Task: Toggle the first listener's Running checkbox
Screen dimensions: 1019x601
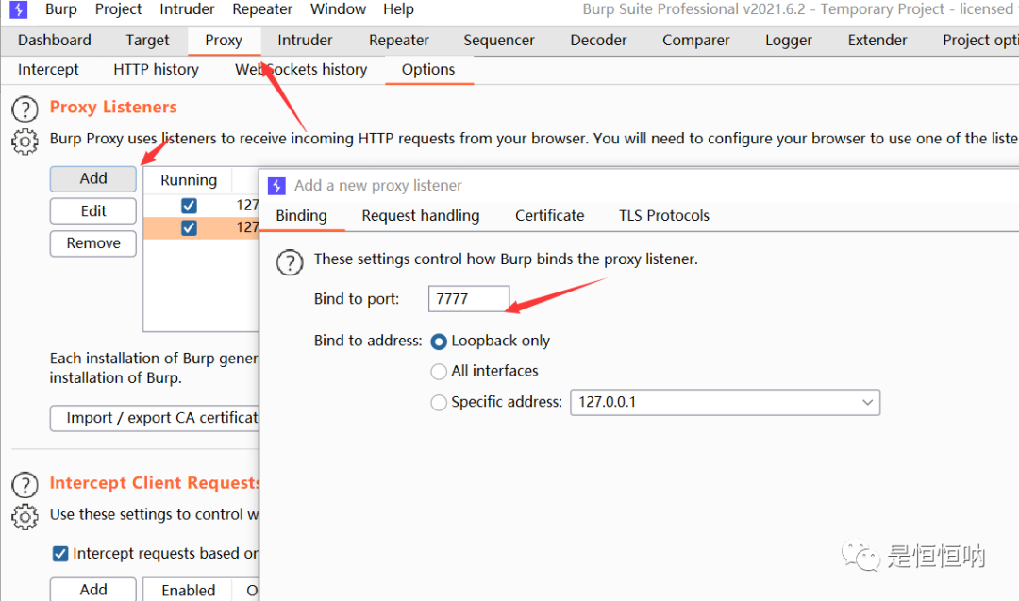Action: tap(189, 206)
